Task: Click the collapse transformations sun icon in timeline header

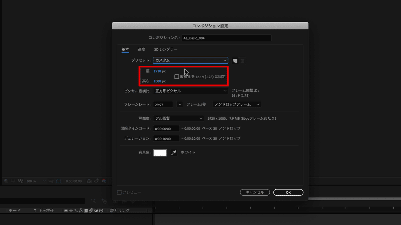Action: click(x=71, y=211)
